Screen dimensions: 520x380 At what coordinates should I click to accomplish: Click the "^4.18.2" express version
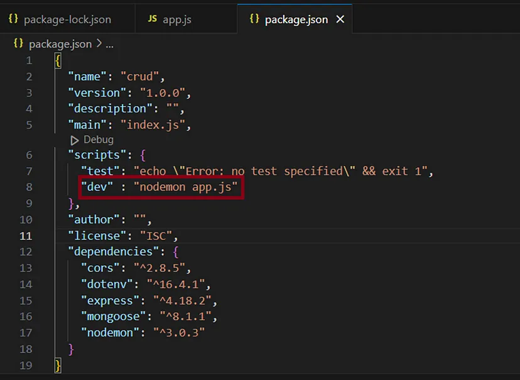tap(182, 300)
